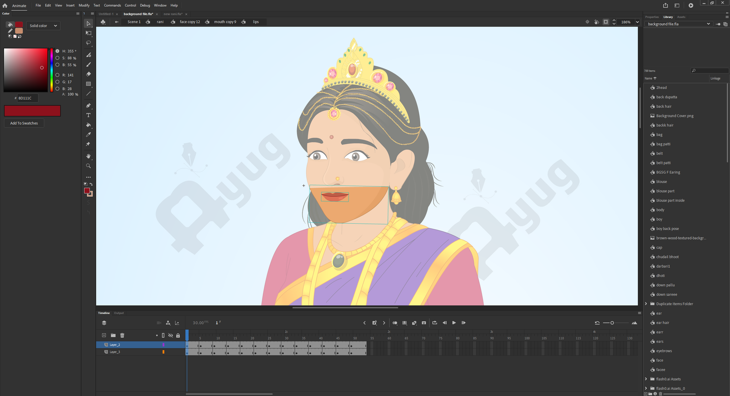Click the Test Movie play icon
Screen dimensions: 730x396
coord(691,5)
